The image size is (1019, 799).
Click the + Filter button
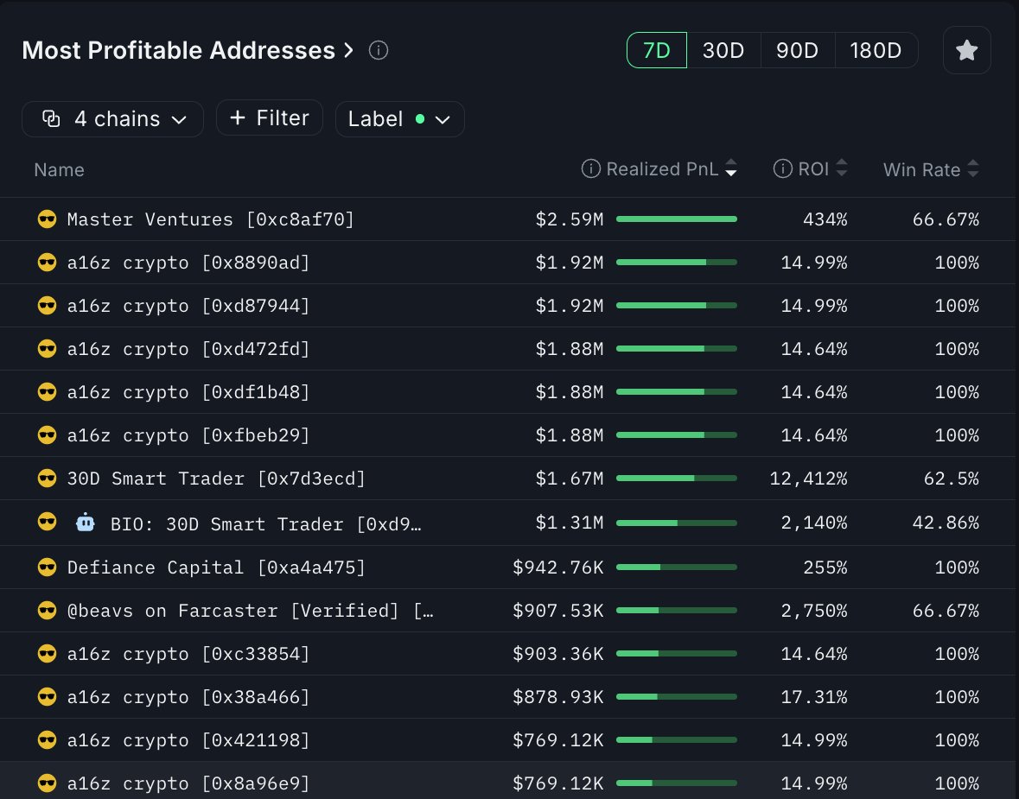tap(269, 117)
